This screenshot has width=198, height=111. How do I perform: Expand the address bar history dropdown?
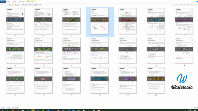tap(172, 5)
